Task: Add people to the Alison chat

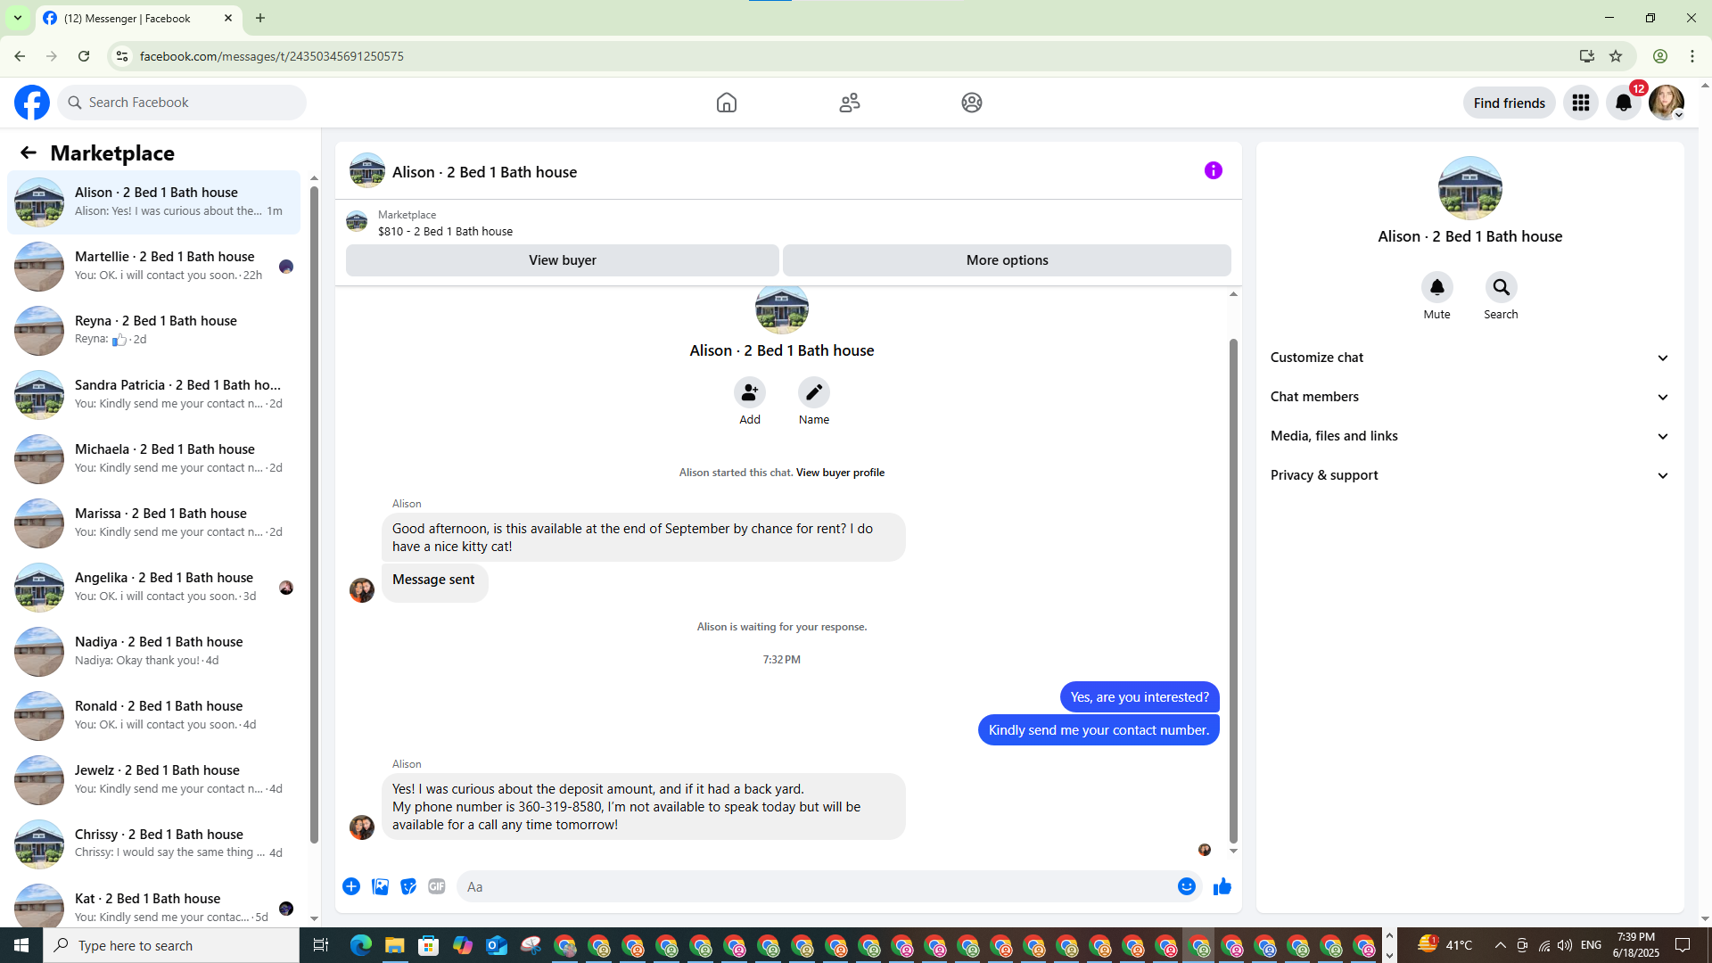Action: (x=750, y=392)
